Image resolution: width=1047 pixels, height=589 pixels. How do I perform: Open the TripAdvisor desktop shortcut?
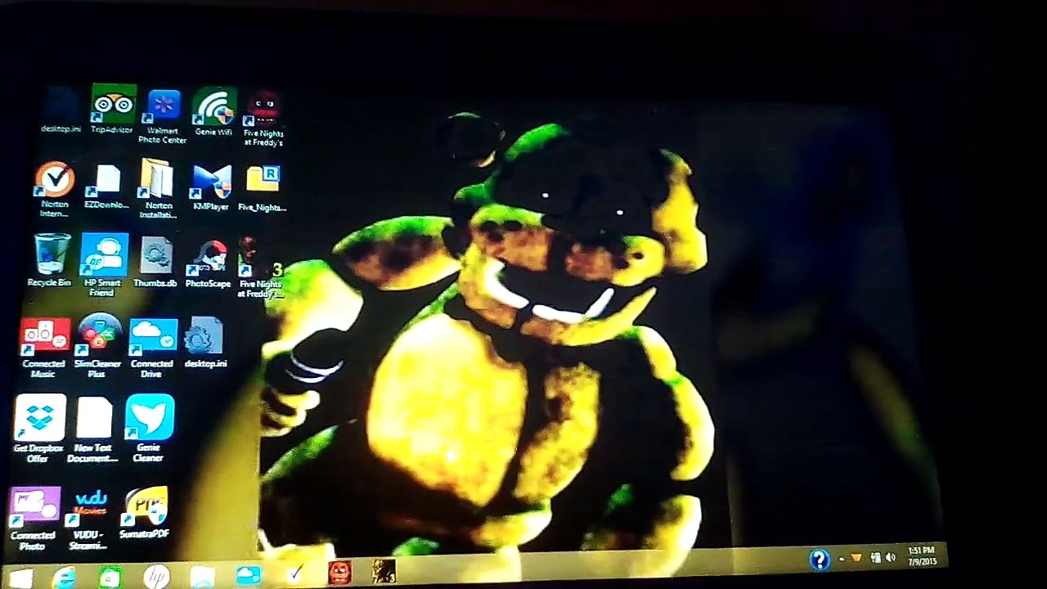point(113,109)
